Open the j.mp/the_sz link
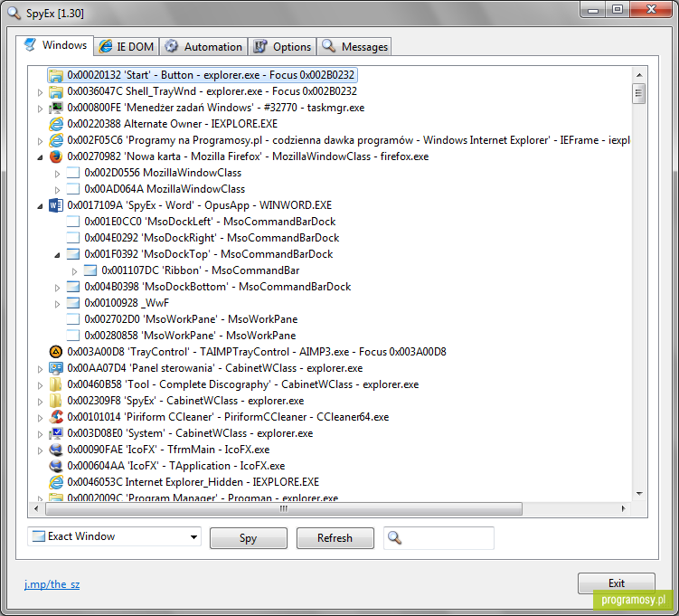 [52, 584]
